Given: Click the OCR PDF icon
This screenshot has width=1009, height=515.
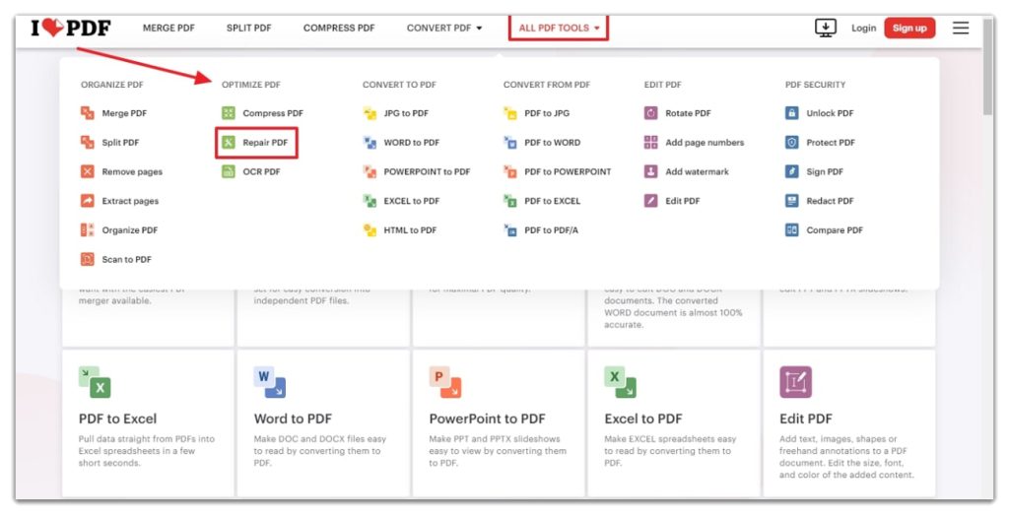Looking at the screenshot, I should click(229, 171).
